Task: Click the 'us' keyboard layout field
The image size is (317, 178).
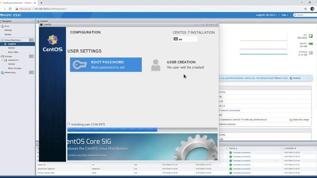Action: click(x=185, y=39)
